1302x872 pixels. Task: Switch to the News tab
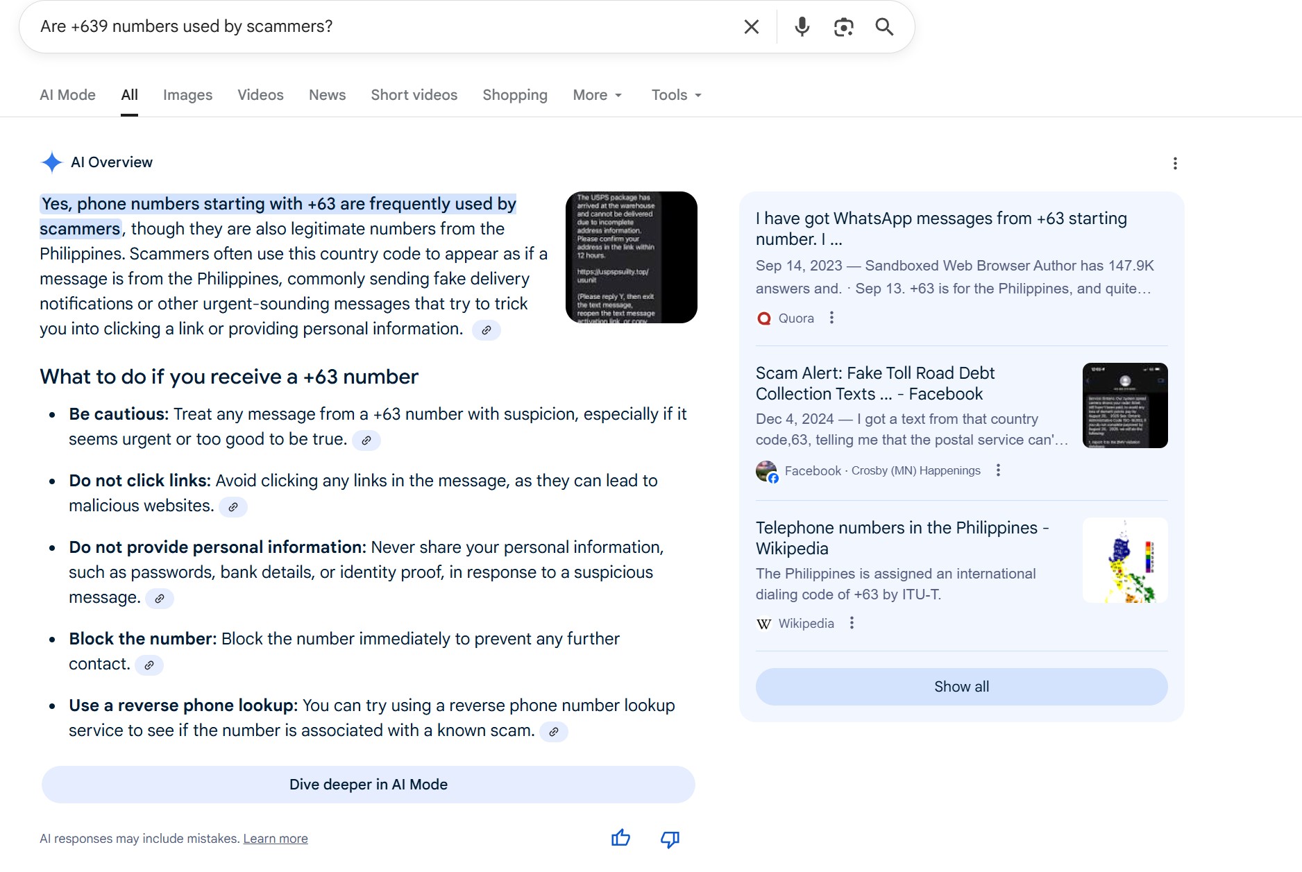pyautogui.click(x=327, y=95)
